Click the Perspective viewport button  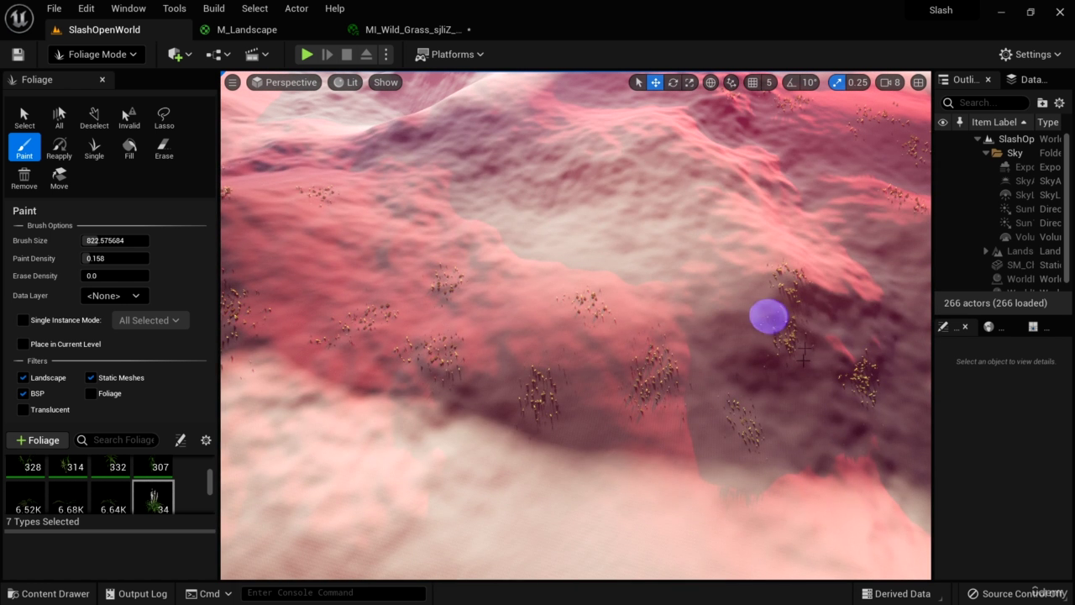pyautogui.click(x=284, y=82)
